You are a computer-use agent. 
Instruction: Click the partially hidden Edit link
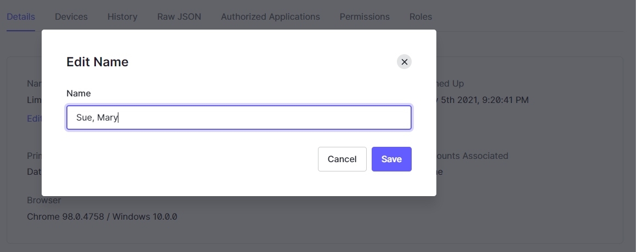pyautogui.click(x=34, y=118)
